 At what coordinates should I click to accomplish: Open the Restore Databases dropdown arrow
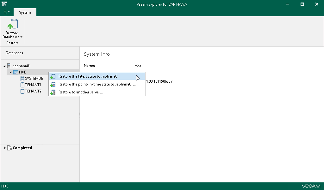coord(21,37)
